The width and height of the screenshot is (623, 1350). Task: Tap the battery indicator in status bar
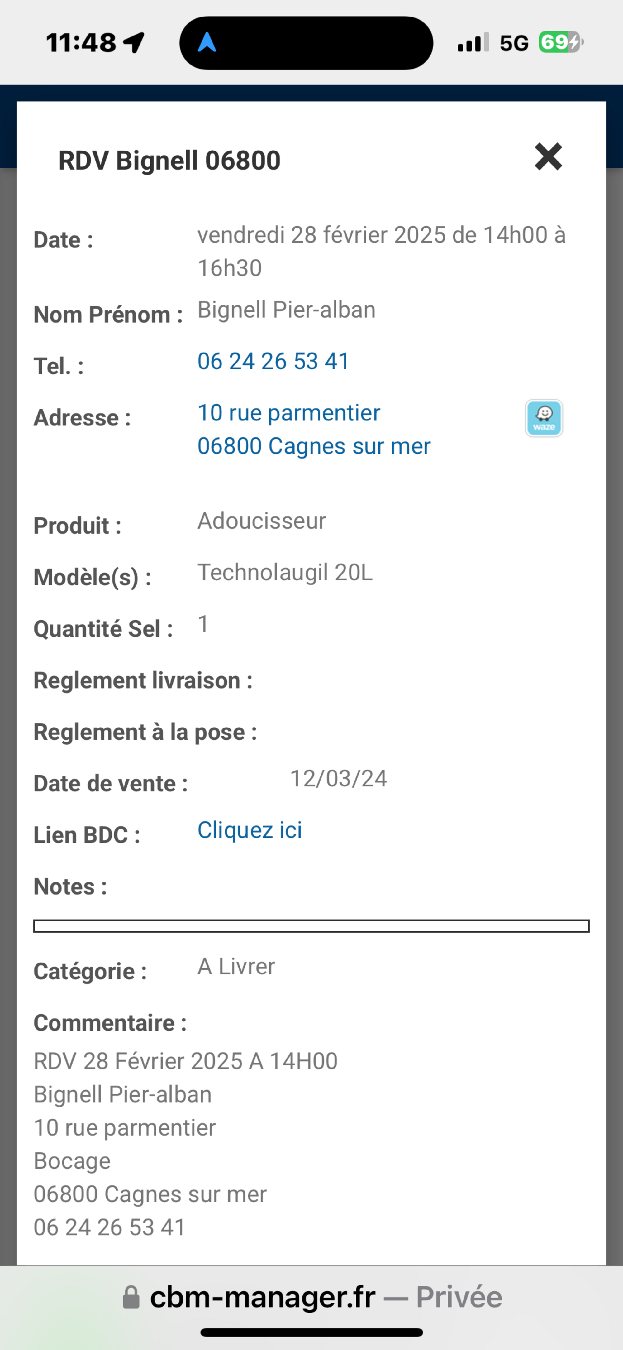click(561, 42)
